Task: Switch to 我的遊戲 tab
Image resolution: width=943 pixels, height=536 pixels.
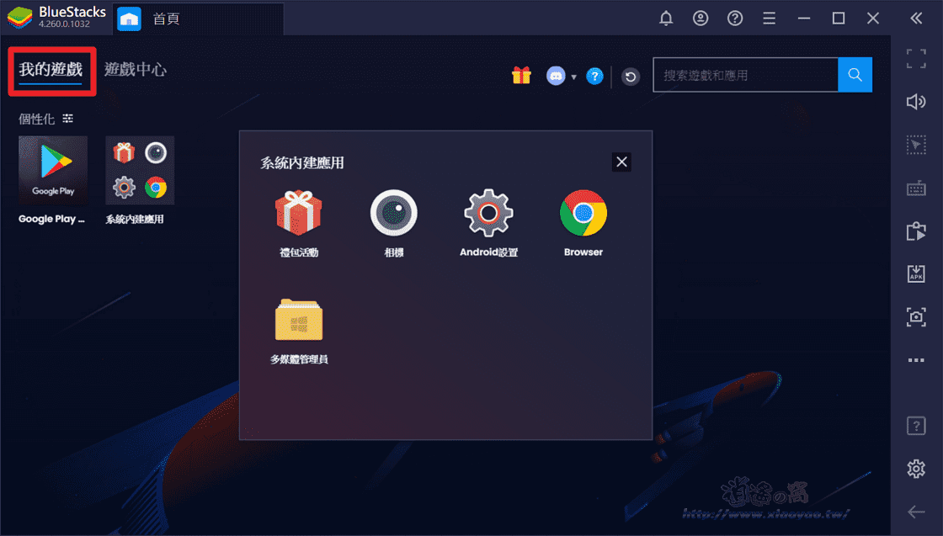Action: (x=51, y=70)
